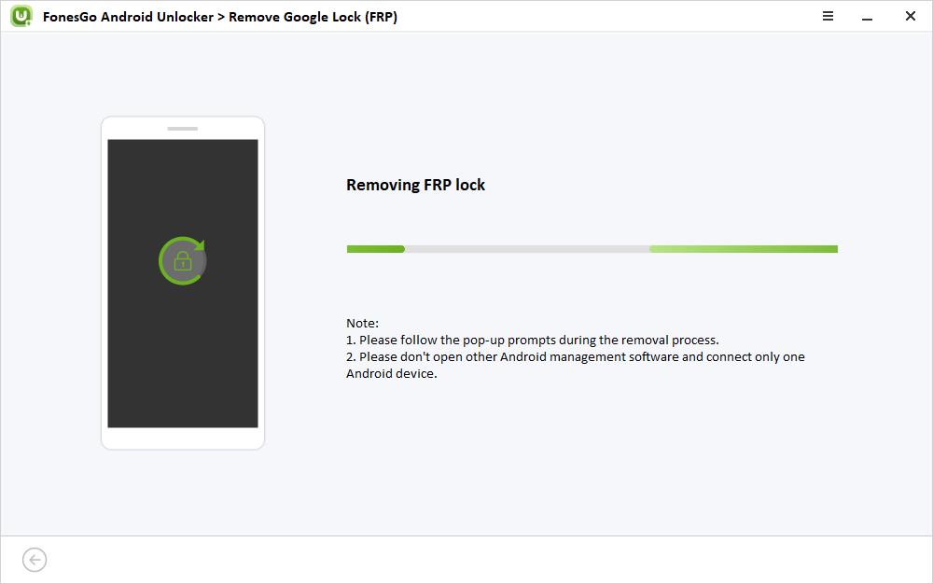The image size is (933, 584).
Task: Select the phone illustration thumbnail
Action: coord(182,282)
